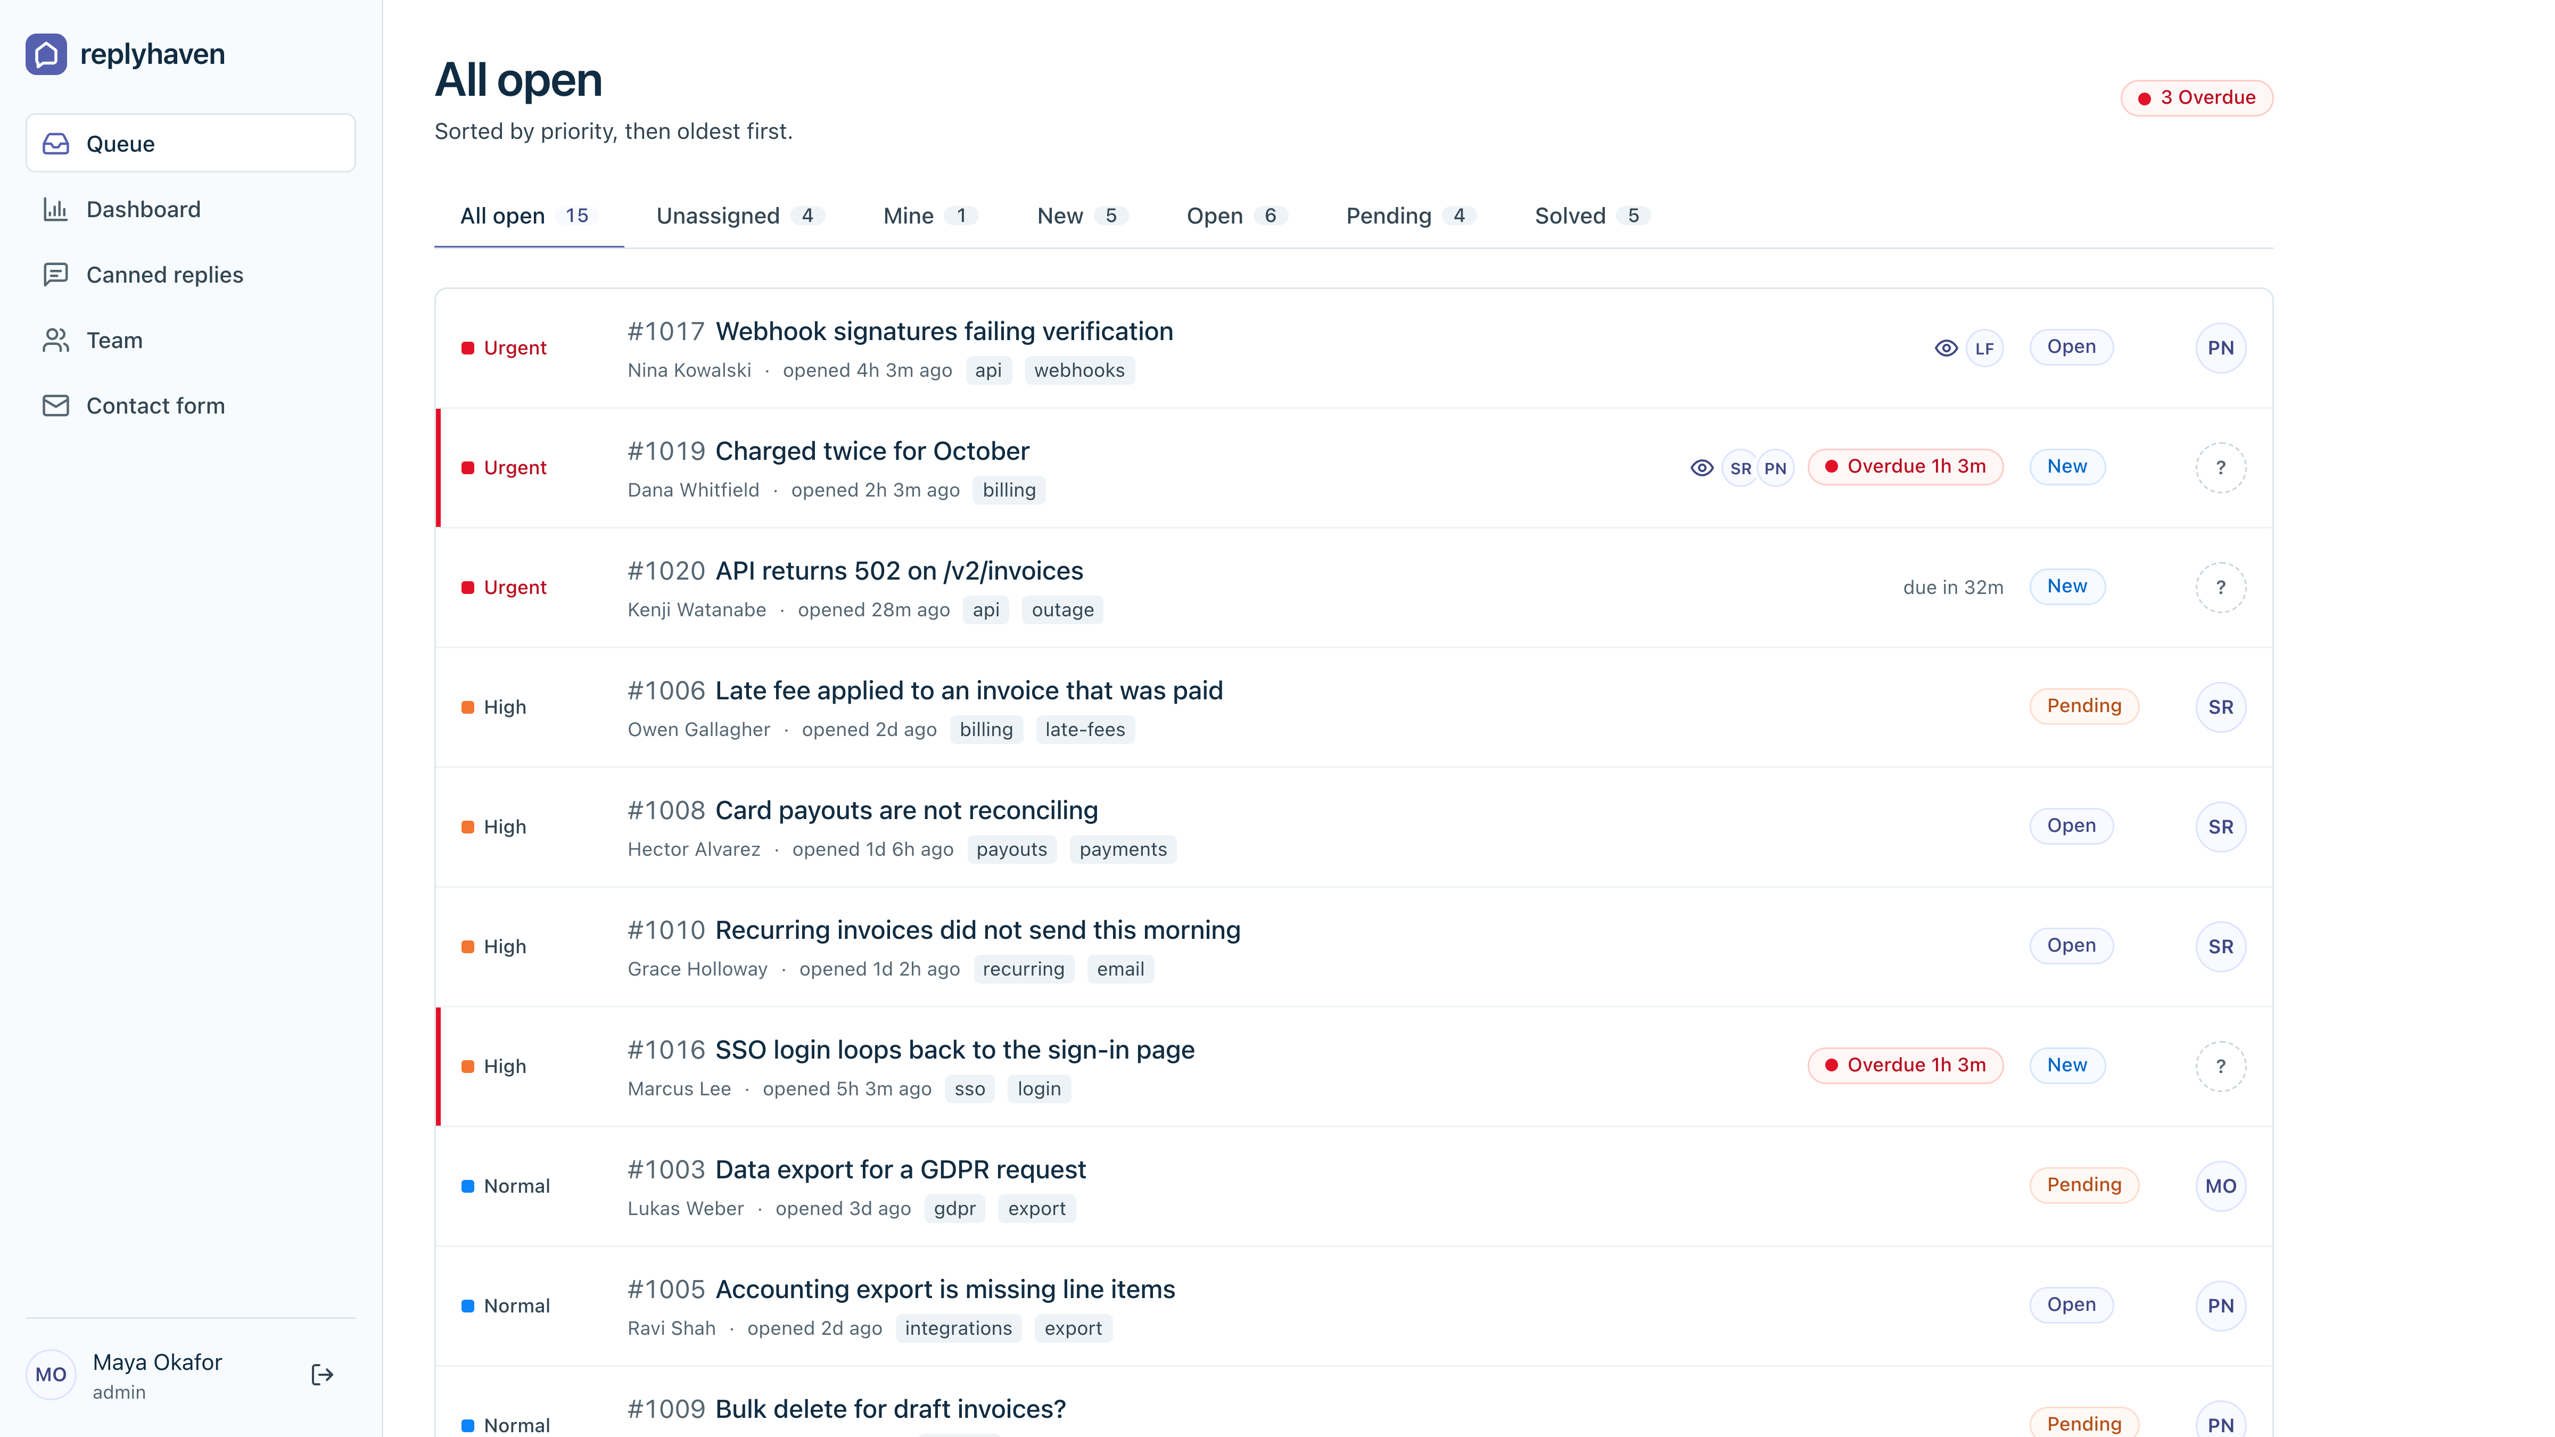Switch to the Mine tab
This screenshot has height=1437, width=2555.
click(x=930, y=216)
